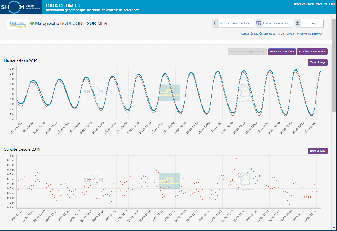Click the download icon of Télécharger
The width and height of the screenshot is (337, 231).
tap(298, 23)
